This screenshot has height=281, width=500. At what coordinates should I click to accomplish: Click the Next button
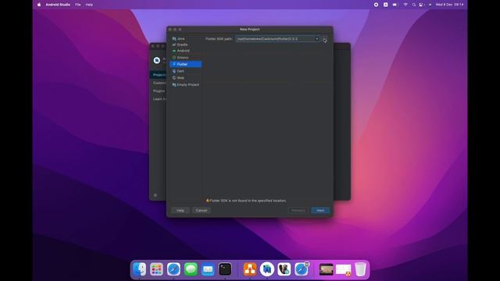click(320, 210)
